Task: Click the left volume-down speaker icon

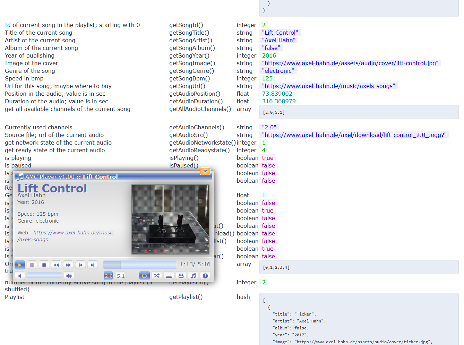Action: (x=20, y=276)
